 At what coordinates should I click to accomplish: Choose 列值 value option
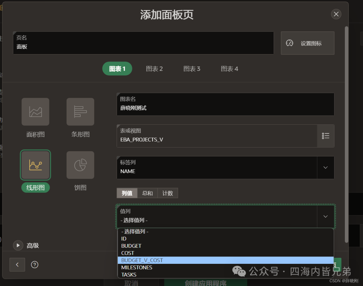point(127,193)
